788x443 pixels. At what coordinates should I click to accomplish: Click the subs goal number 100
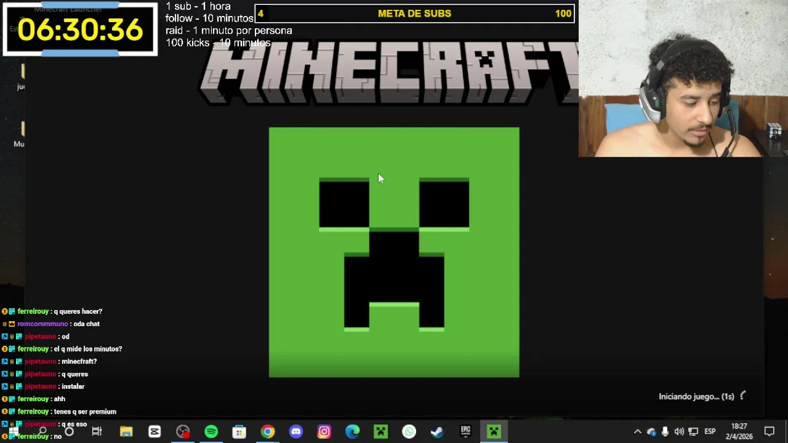563,14
